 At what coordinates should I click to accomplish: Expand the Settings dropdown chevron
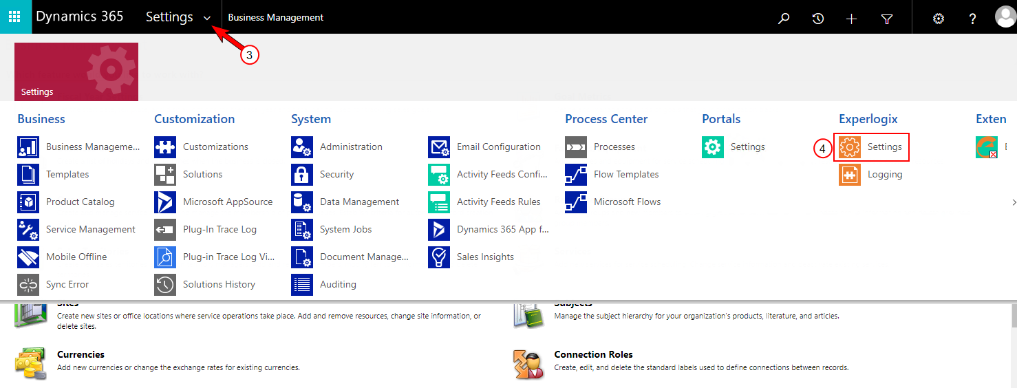pos(207,19)
